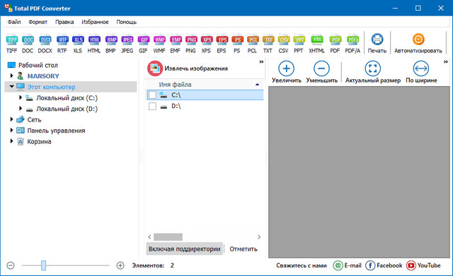Image resolution: width=453 pixels, height=276 pixels.
Task: Select the DOC conversion icon
Action: coord(28,40)
